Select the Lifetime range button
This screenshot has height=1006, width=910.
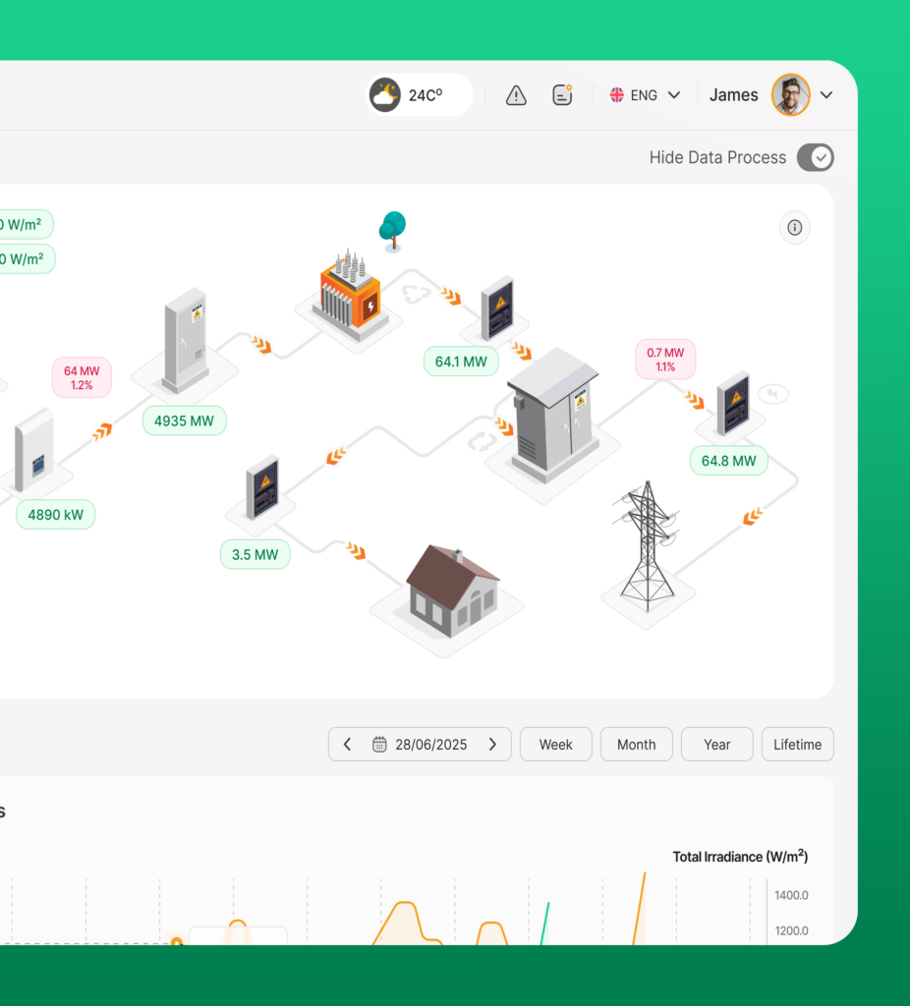(797, 745)
